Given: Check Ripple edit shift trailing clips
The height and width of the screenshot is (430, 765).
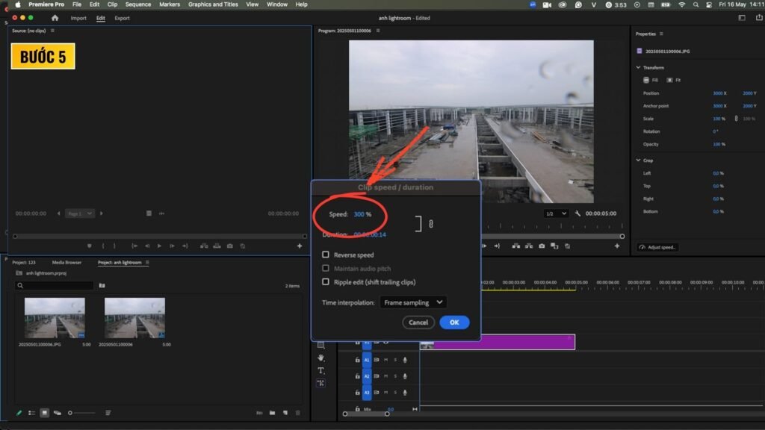Looking at the screenshot, I should pos(326,281).
